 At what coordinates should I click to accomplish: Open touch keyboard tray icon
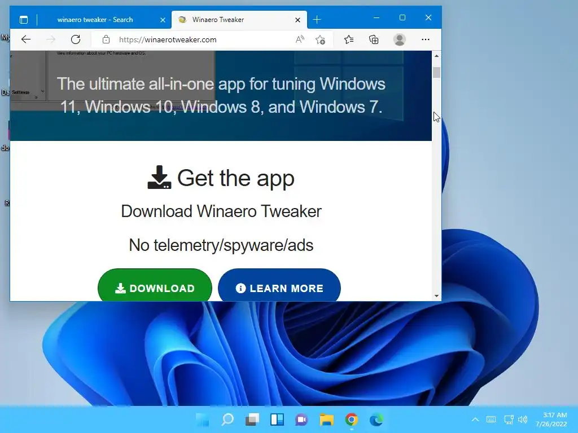point(491,419)
